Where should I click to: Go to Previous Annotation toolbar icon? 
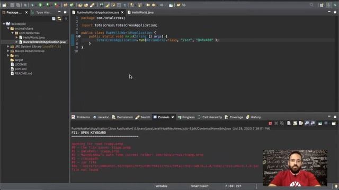pos(140,5)
